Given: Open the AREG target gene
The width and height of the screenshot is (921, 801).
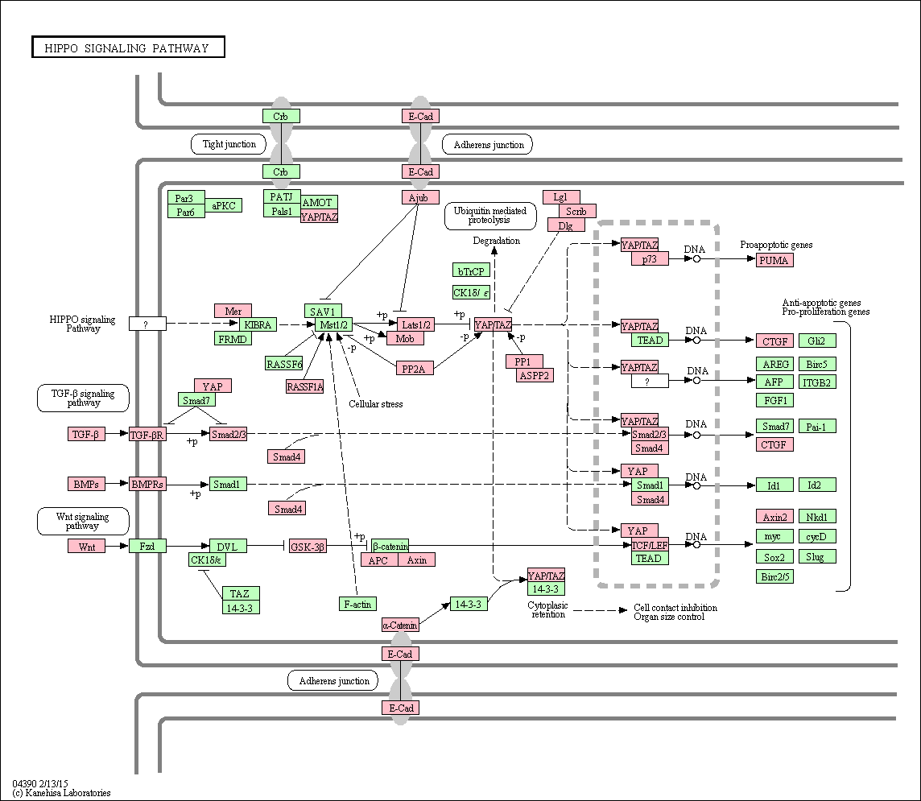Looking at the screenshot, I should tap(775, 364).
